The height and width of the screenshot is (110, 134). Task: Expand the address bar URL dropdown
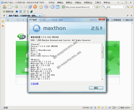click(x=93, y=7)
